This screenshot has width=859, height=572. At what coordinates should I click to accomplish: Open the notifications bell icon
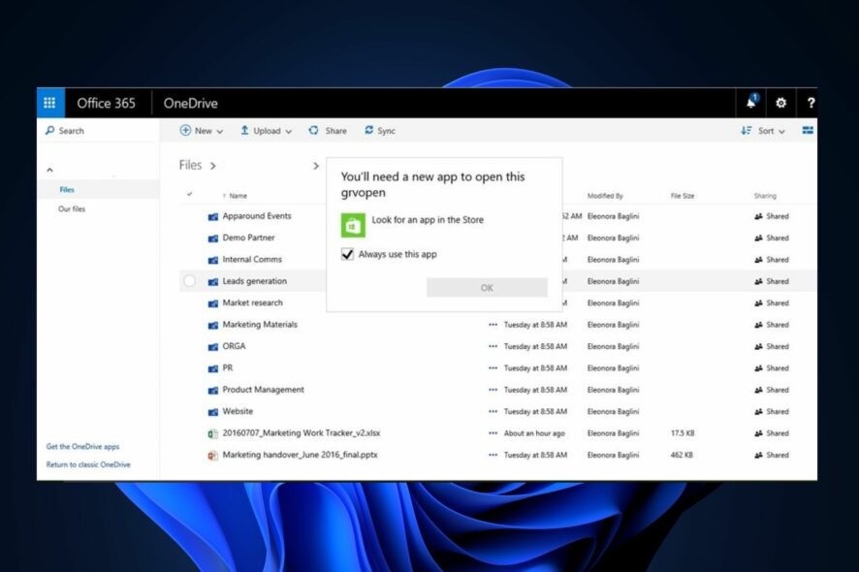751,102
